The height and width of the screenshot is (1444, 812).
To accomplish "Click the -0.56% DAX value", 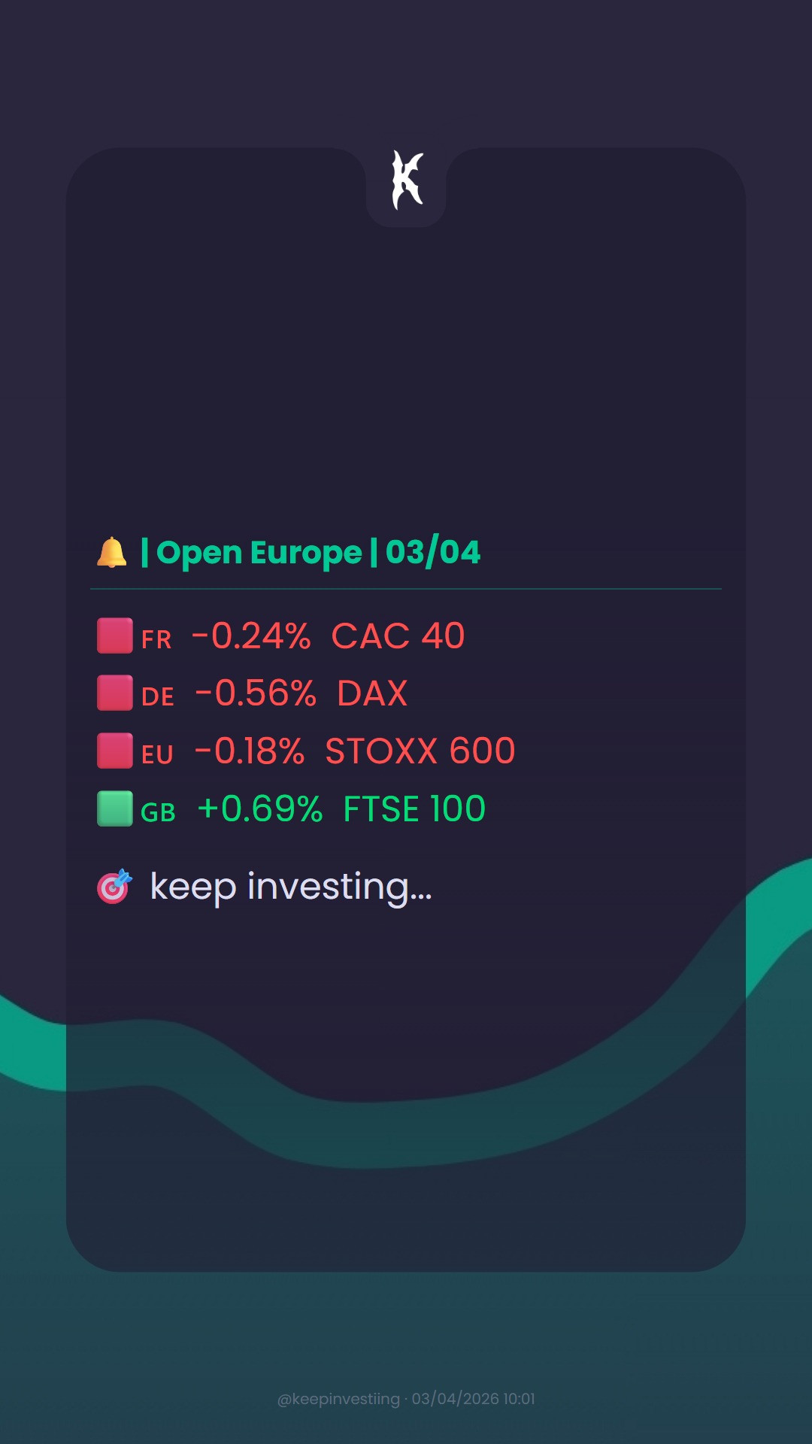I will pos(301,693).
